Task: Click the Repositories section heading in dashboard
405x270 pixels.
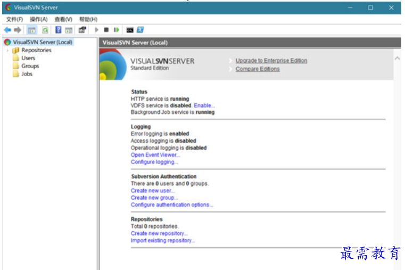Action: (147, 219)
